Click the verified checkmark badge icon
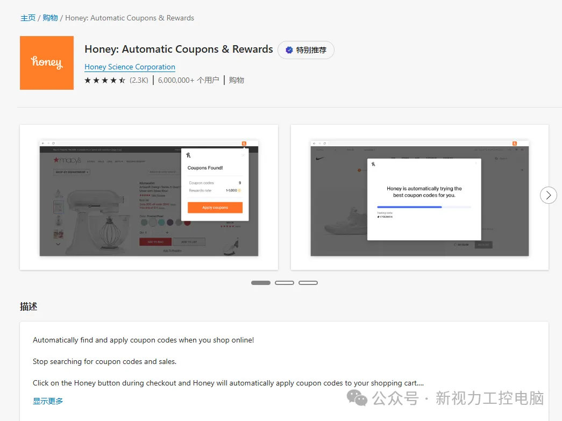The image size is (562, 421). pyautogui.click(x=289, y=50)
